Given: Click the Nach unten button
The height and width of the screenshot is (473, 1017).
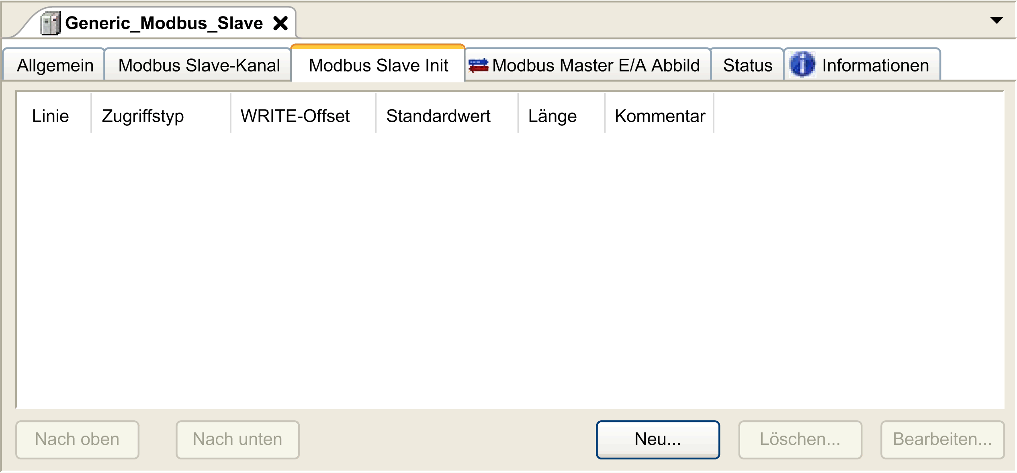Looking at the screenshot, I should click(x=237, y=439).
